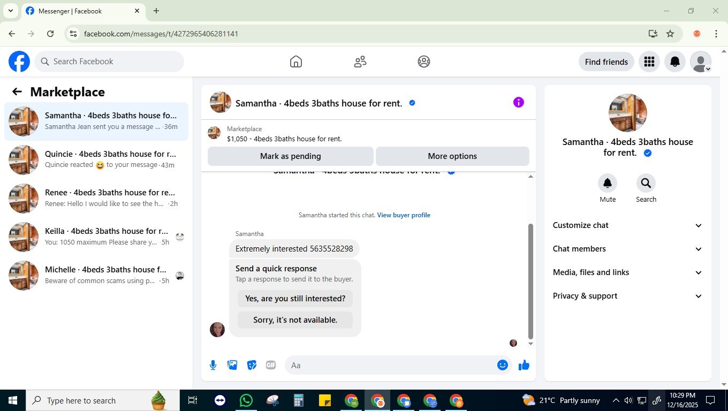
Task: Open Task View on the taskbar
Action: click(193, 400)
